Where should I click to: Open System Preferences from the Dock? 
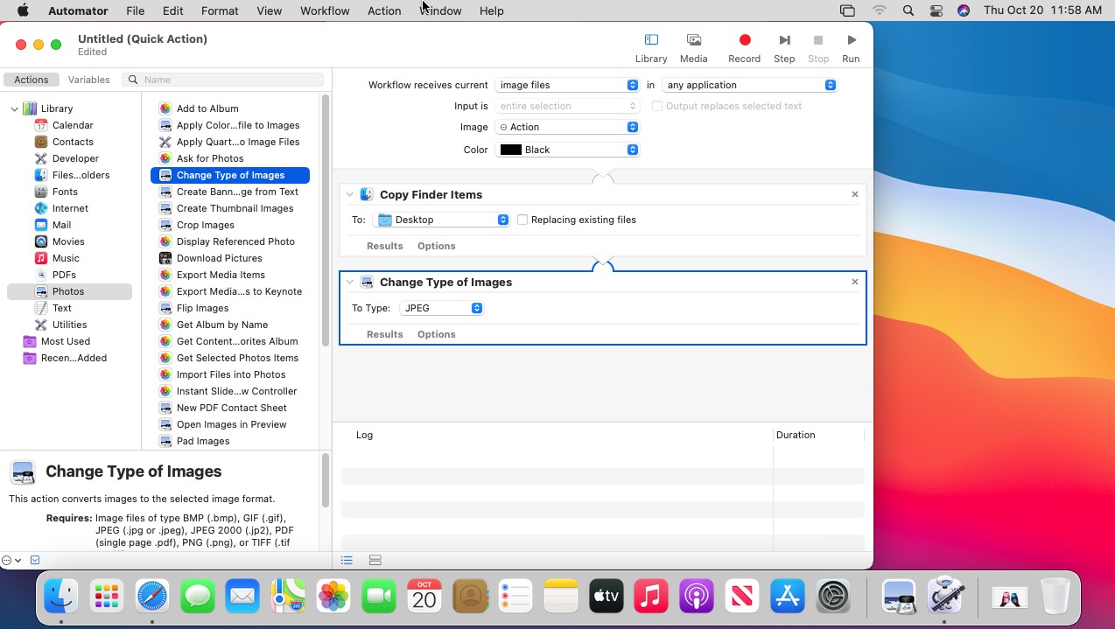pos(833,597)
